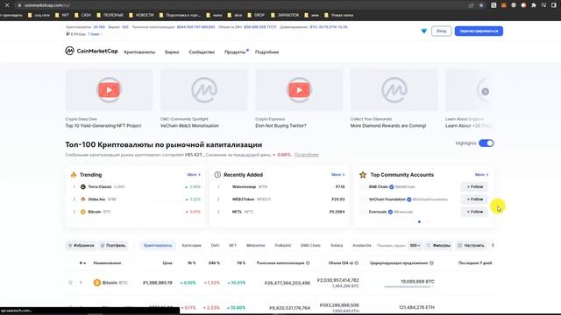The width and height of the screenshot is (561, 315).
Task: Play the Elon Not Buying Twitter video
Action: coord(299,90)
